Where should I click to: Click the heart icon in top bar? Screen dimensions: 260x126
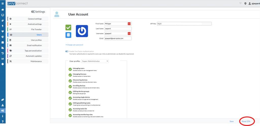coord(240,4)
